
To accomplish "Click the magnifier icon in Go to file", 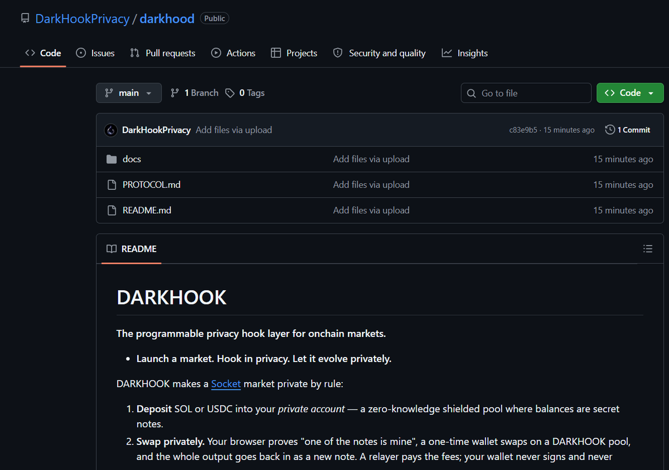I will click(472, 93).
